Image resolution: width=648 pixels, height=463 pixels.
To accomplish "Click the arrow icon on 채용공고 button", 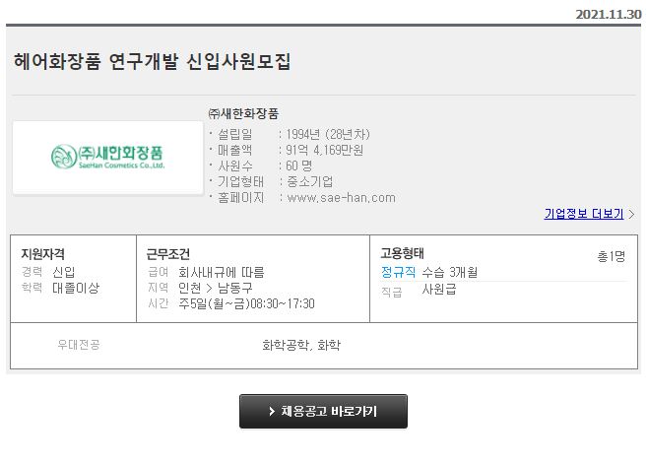I will click(x=272, y=412).
